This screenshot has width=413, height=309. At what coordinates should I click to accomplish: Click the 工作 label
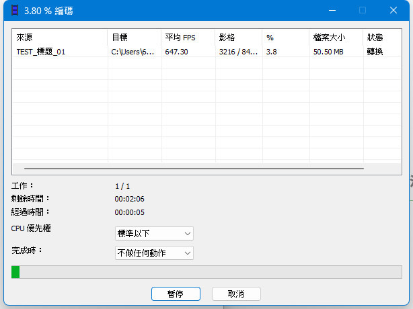click(x=22, y=185)
